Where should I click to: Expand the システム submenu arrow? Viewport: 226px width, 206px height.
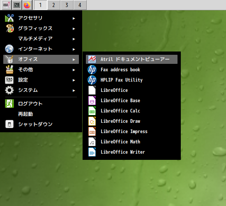pyautogui.click(x=74, y=90)
